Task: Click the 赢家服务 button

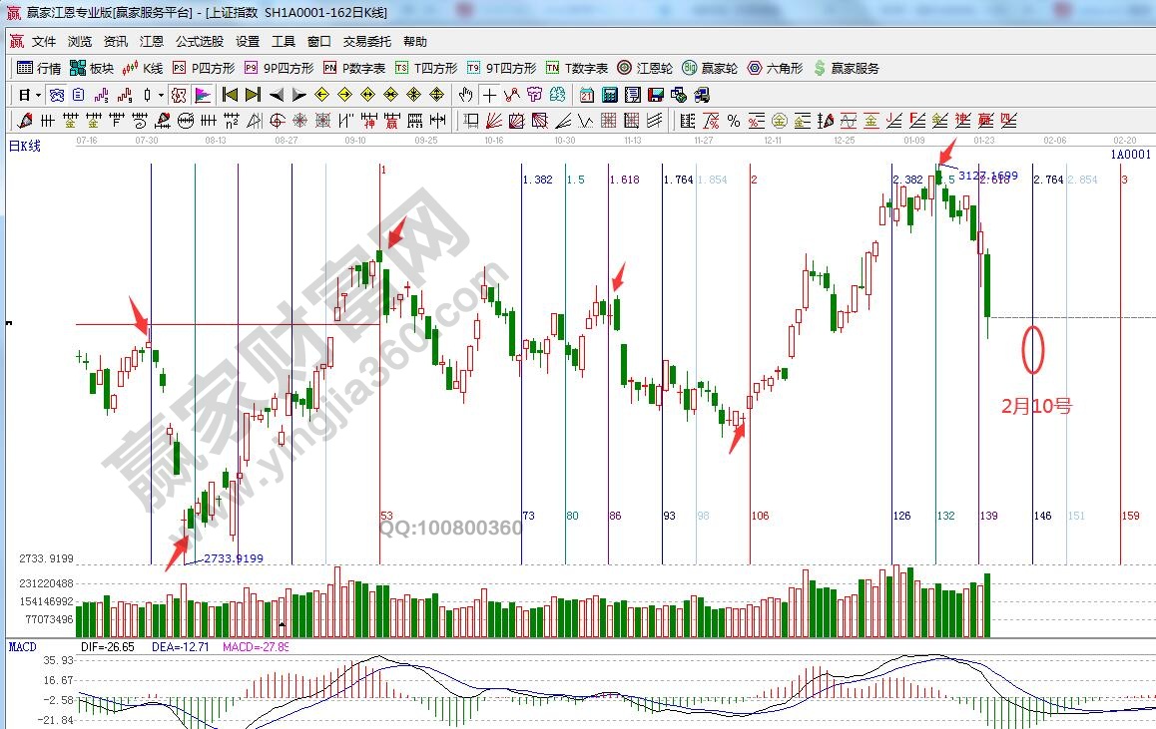Action: tap(847, 69)
